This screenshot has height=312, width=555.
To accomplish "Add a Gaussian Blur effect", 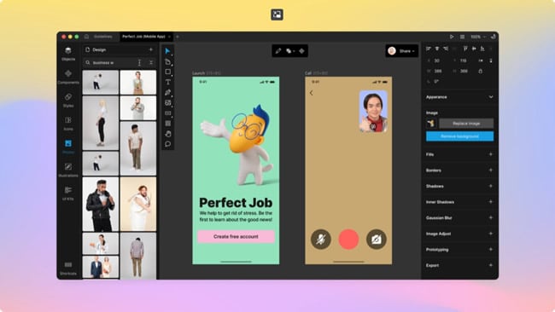I will click(491, 217).
